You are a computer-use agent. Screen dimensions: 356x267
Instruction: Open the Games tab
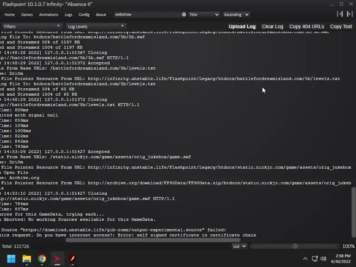point(27,15)
